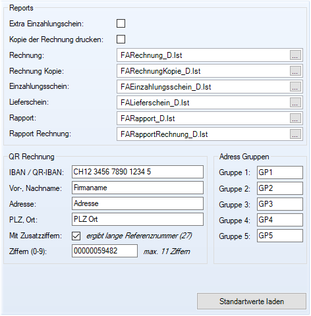The width and height of the screenshot is (311, 316).
Task: Browse for Rapport Rechnung report file
Action: [x=295, y=134]
